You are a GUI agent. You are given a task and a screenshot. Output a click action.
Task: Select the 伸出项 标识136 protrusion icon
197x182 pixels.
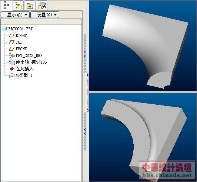tap(12, 62)
